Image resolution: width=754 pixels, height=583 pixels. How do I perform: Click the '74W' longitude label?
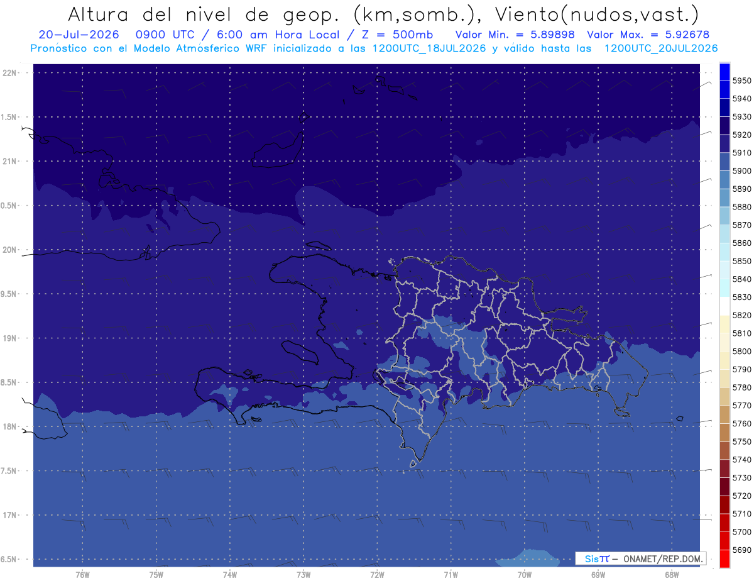(x=230, y=575)
